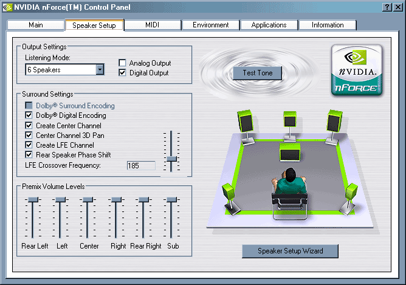Click the front center speaker icon
Image resolution: width=406 pixels, height=285 pixels.
(290, 126)
